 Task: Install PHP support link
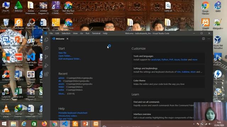click(x=171, y=60)
